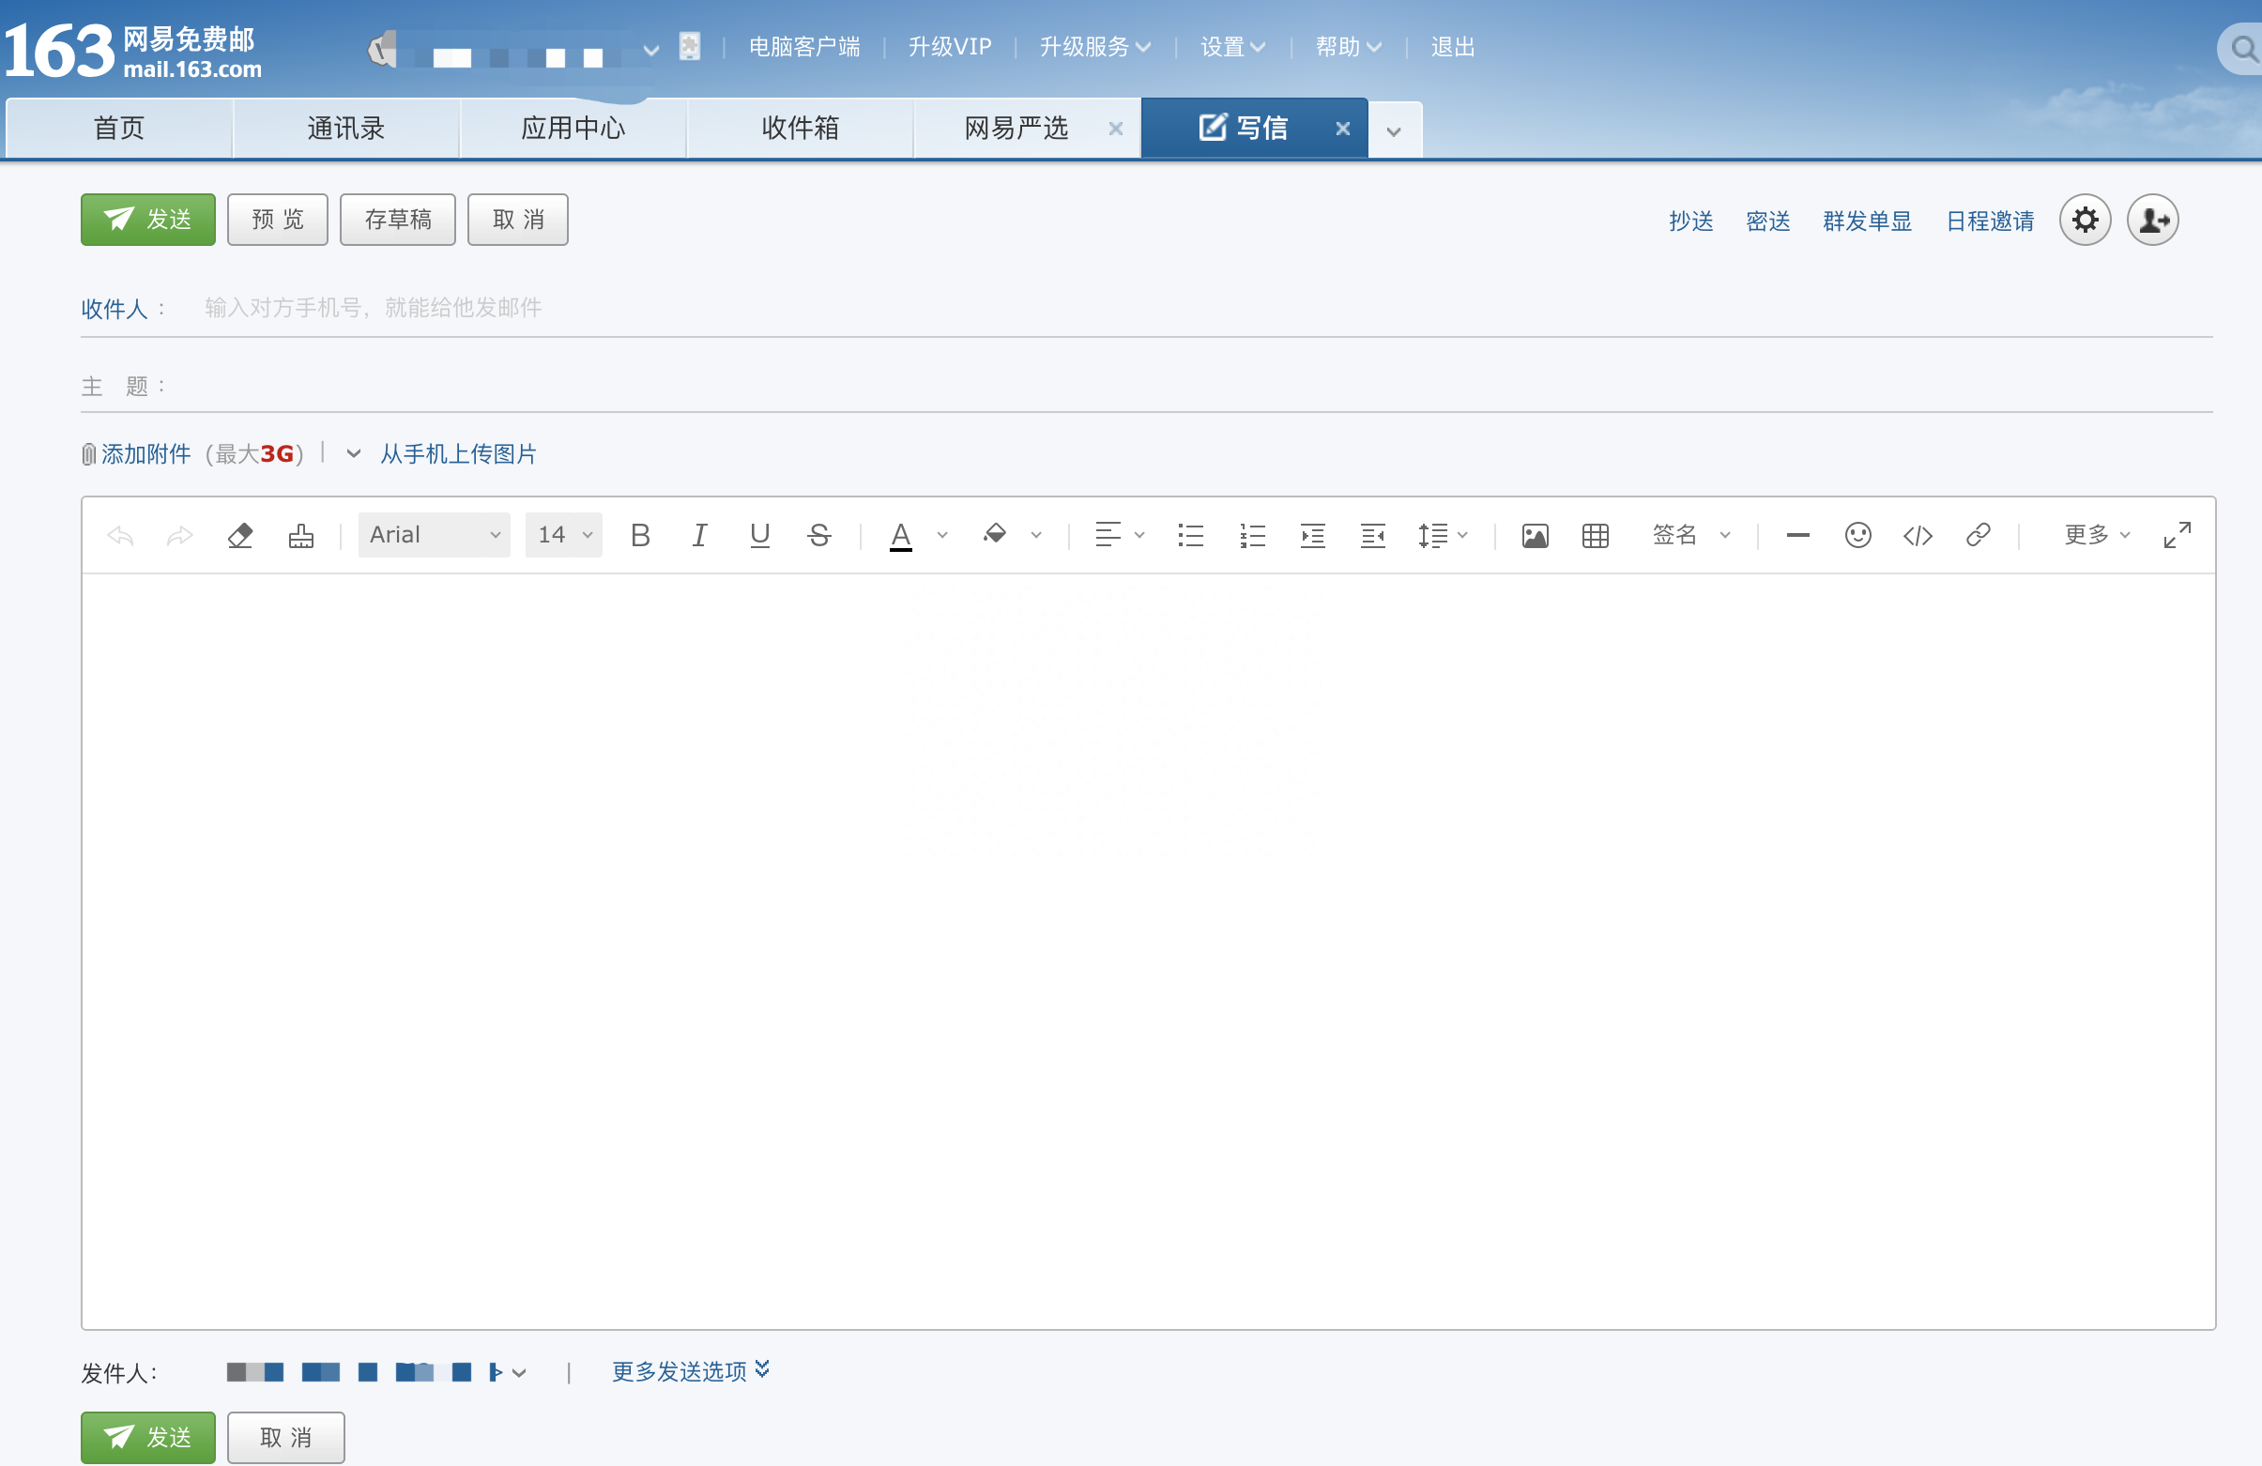The height and width of the screenshot is (1466, 2262).
Task: Expand the 签名 signature dropdown
Action: (x=1690, y=536)
